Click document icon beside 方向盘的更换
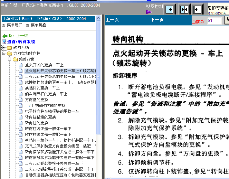Viewport: 229px width, 179px height. coord(21,100)
